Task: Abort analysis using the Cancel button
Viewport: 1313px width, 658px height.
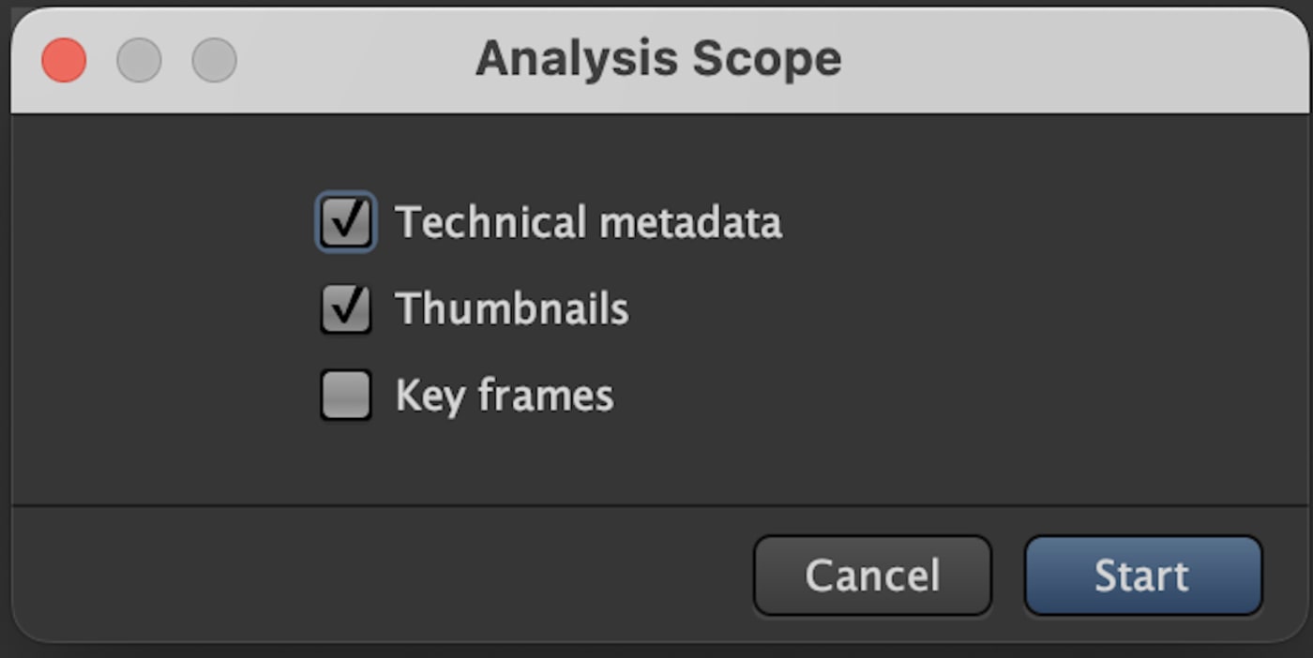Action: (872, 576)
